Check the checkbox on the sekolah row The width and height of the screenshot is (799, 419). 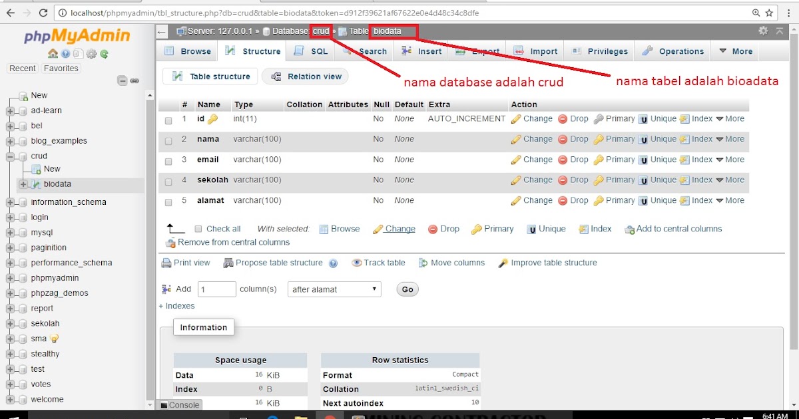tap(168, 182)
